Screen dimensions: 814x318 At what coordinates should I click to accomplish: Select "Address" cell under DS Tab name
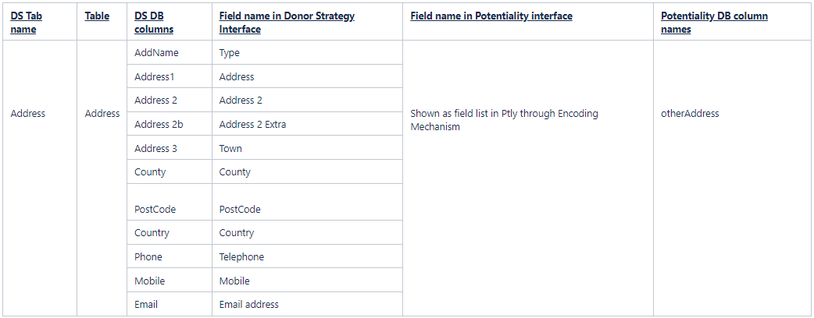[x=28, y=113]
